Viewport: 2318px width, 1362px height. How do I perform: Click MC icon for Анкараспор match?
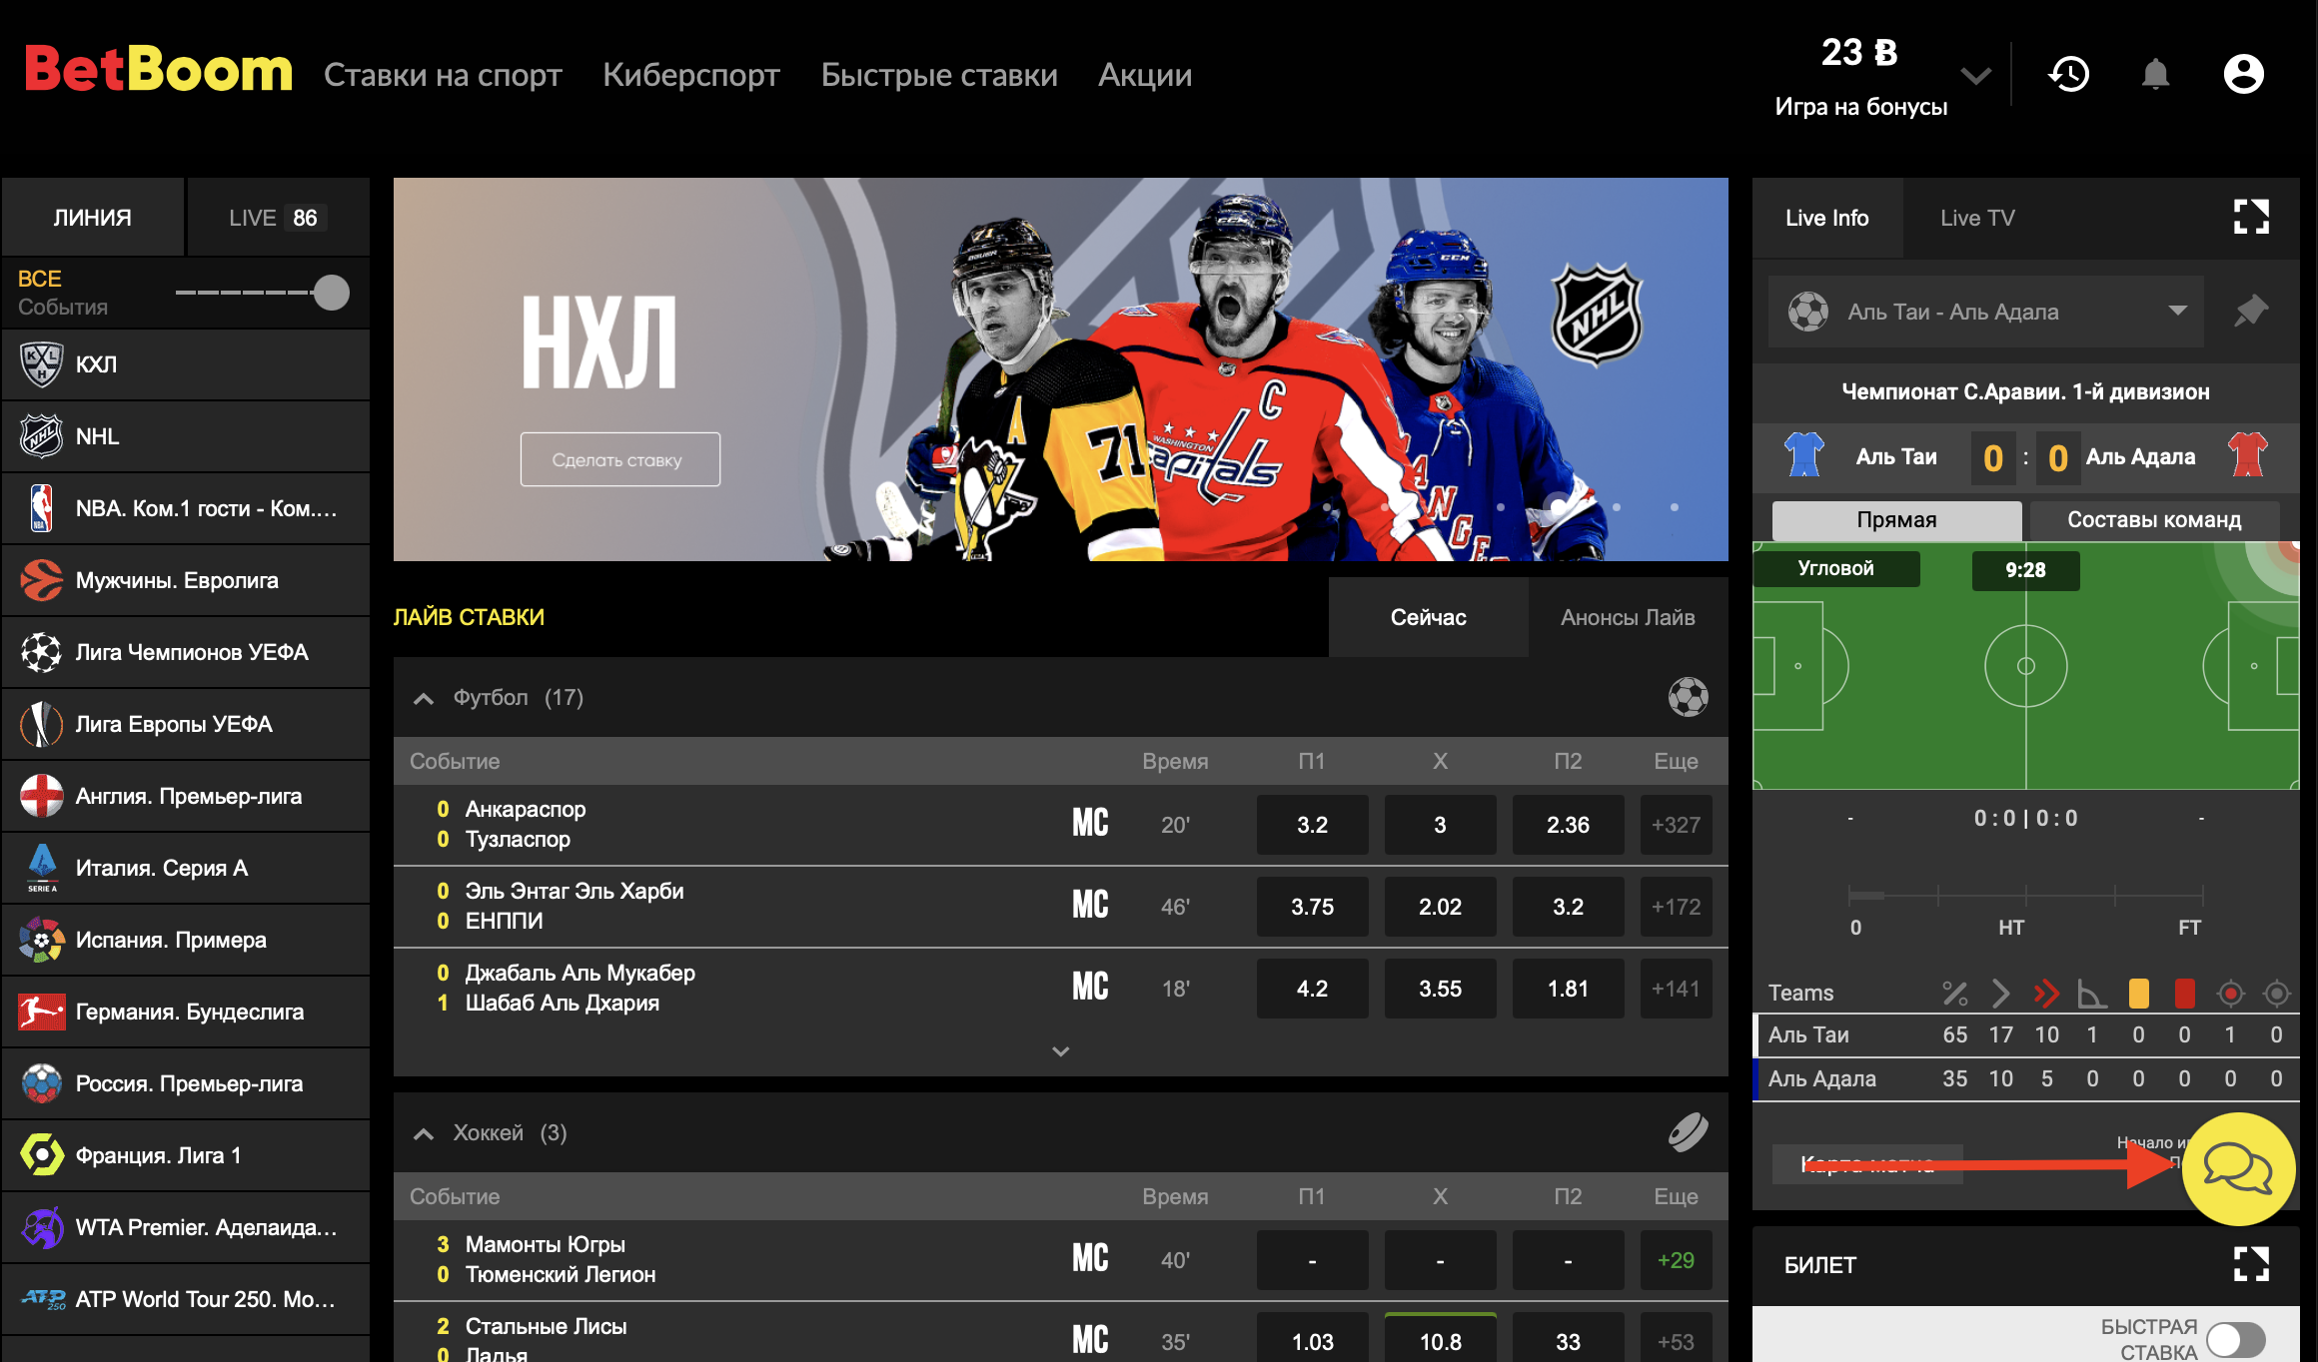(x=1090, y=824)
